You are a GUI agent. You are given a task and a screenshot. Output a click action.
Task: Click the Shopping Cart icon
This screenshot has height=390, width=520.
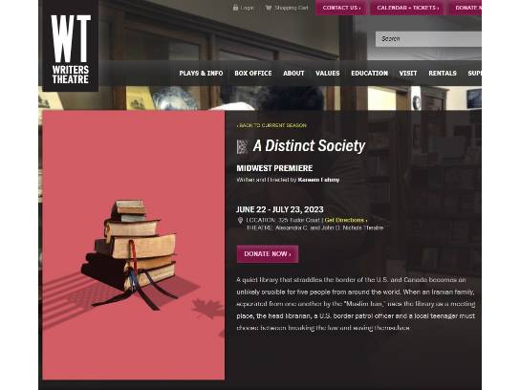tap(268, 8)
